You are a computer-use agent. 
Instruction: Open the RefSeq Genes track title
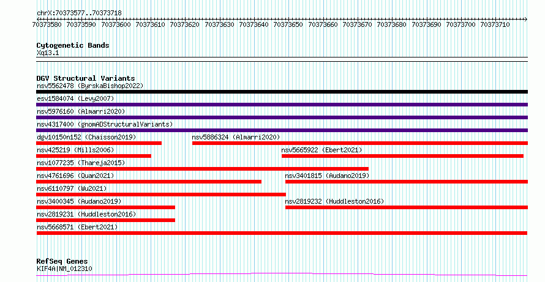pos(62,261)
